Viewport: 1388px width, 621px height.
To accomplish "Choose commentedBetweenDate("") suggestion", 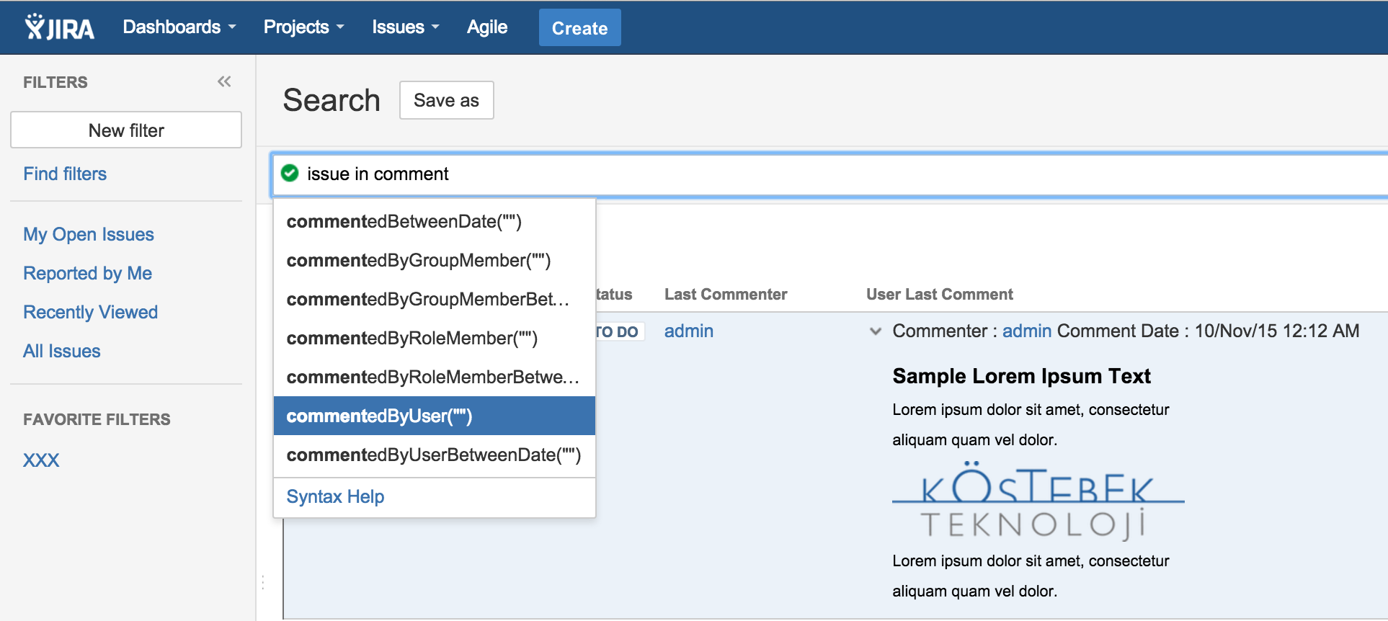I will (435, 221).
